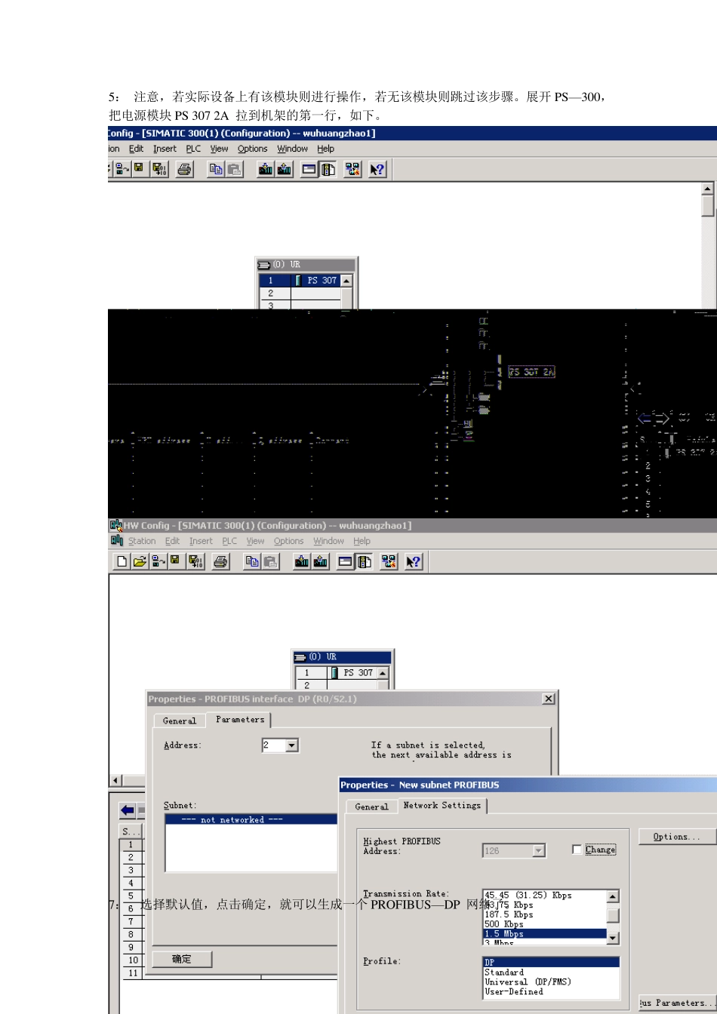
Task: Select '--- not networked ---' in Subnet list
Action: pyautogui.click(x=251, y=819)
